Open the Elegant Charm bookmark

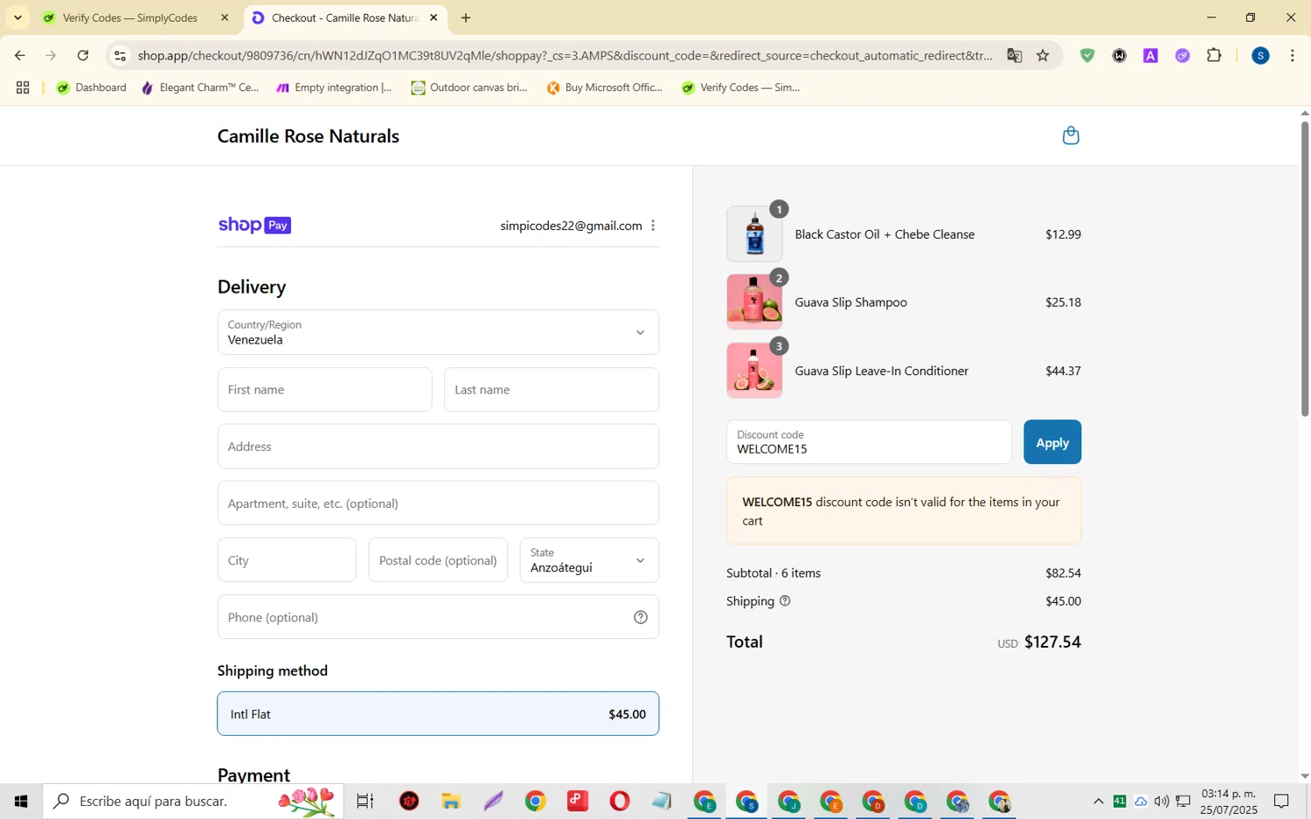tap(200, 87)
